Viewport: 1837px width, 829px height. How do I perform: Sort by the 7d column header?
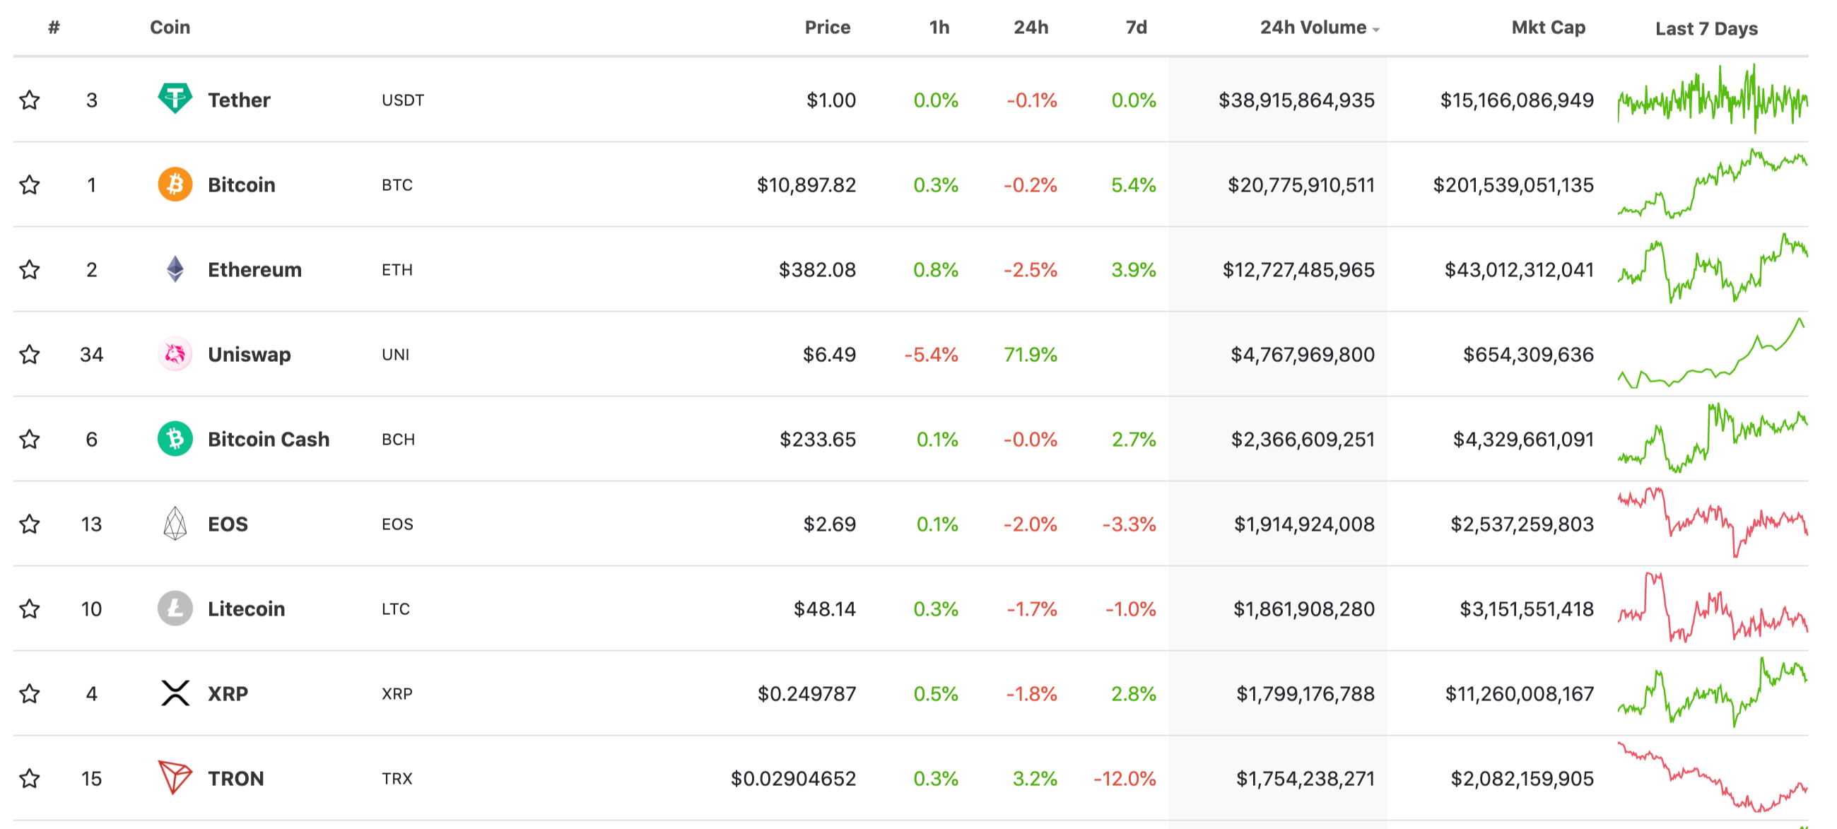1136,28
